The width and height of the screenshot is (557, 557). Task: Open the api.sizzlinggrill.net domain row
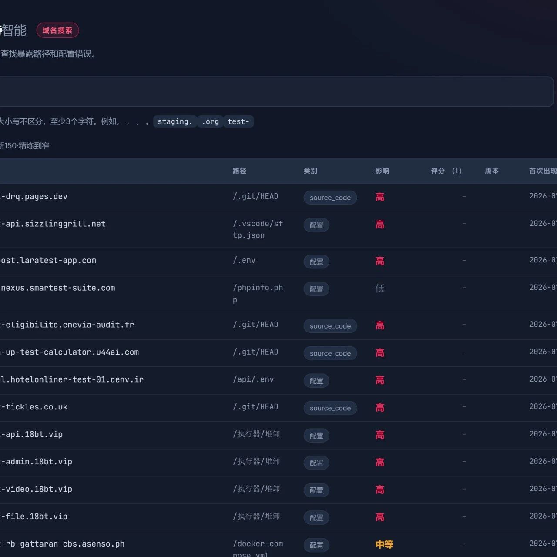click(x=278, y=230)
